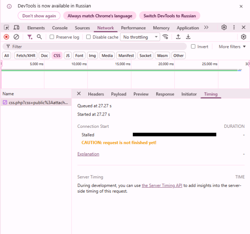Filter by Other requests
The image size is (250, 234).
click(x=179, y=55)
